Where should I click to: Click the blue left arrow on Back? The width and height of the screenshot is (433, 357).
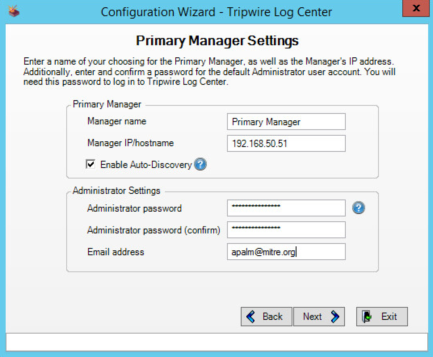[251, 317]
